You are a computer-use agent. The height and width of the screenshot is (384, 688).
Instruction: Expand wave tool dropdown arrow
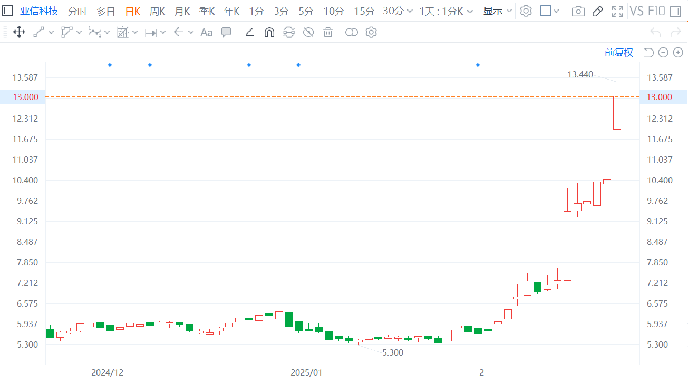[107, 33]
